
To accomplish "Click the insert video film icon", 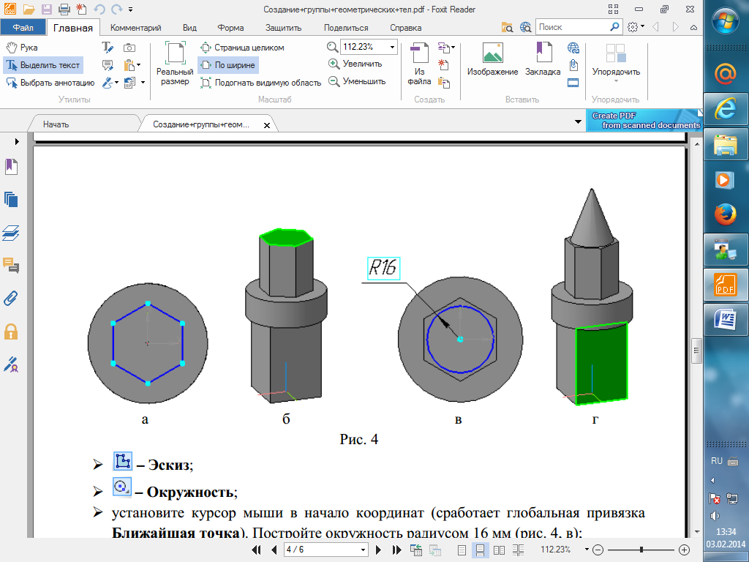I will click(573, 83).
